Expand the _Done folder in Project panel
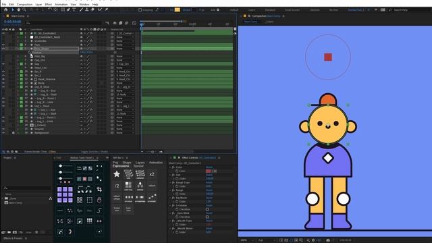The image size is (432, 243). (x=3, y=198)
